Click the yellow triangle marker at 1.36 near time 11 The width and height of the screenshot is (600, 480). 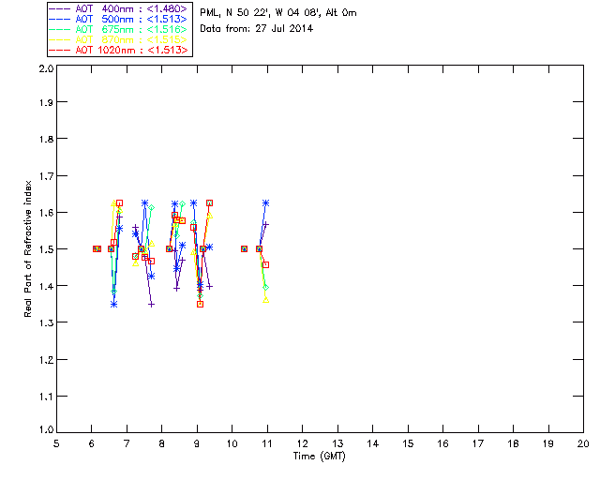point(265,300)
